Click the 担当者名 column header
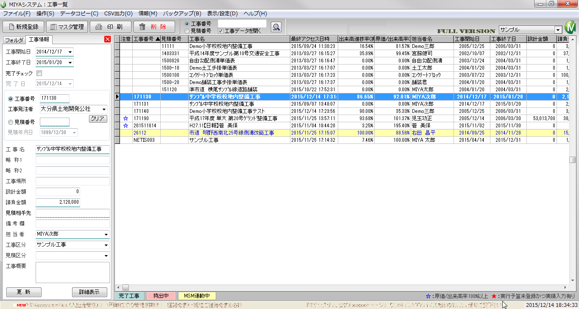The image size is (579, 309). pos(432,39)
